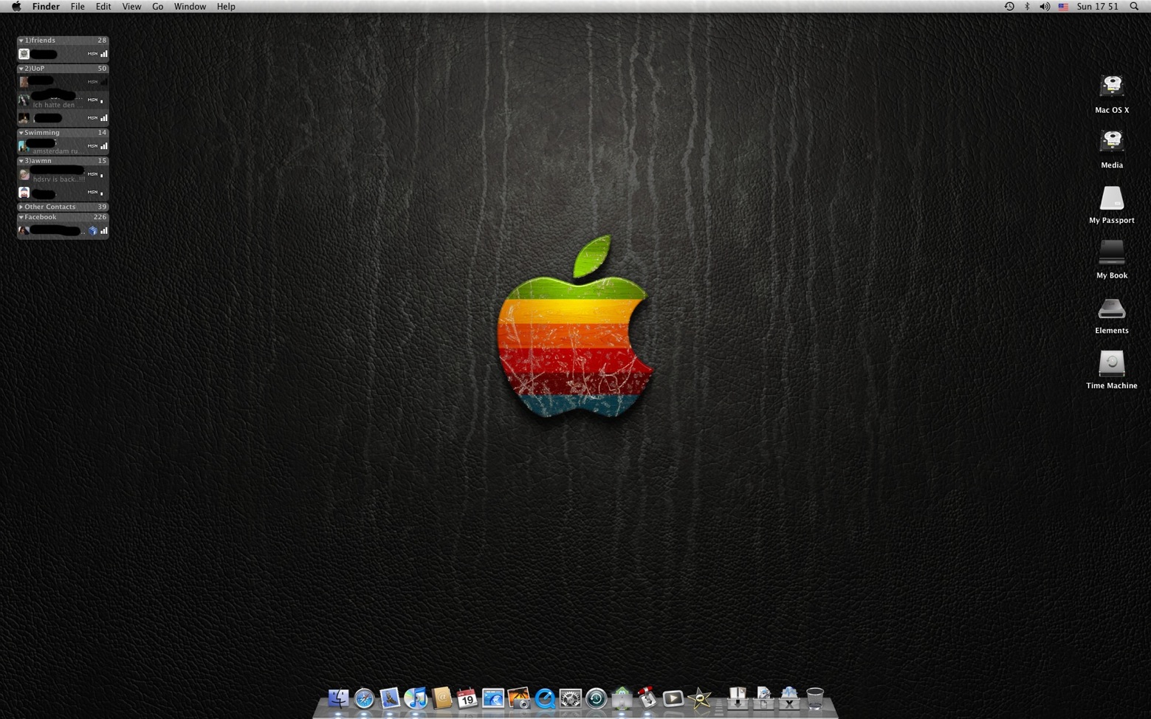Open the Downloads stack in the Dock

click(738, 698)
